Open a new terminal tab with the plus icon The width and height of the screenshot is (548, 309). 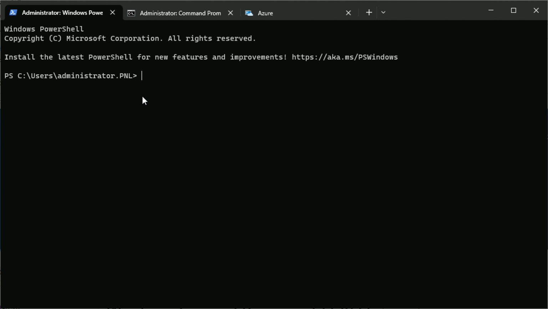pos(369,12)
